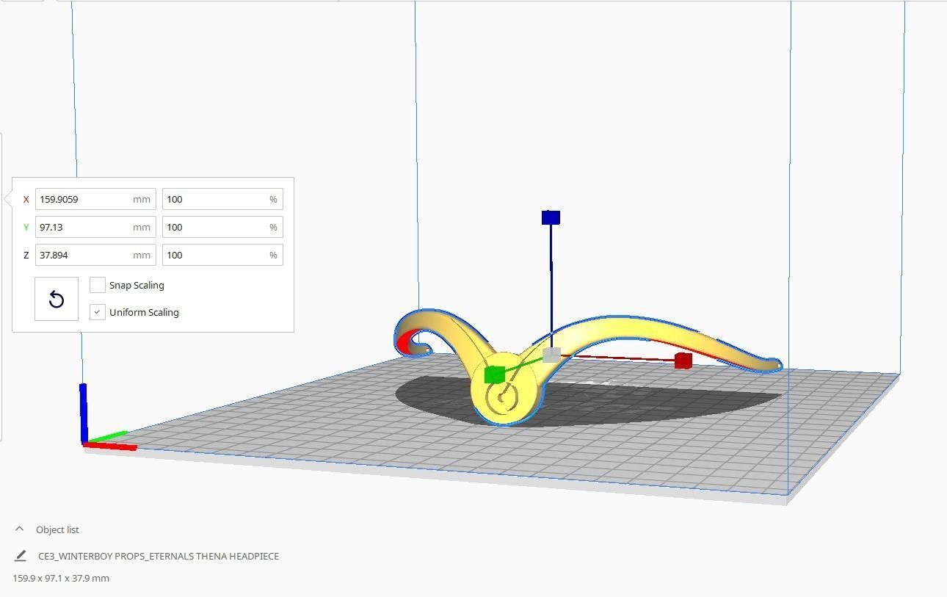947x597 pixels.
Task: Click the pencil edit icon beside object name
Action: click(x=21, y=556)
